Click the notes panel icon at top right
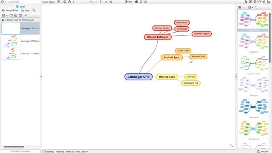Image resolution: width=272 pixels, height=153 pixels. click(x=250, y=2)
